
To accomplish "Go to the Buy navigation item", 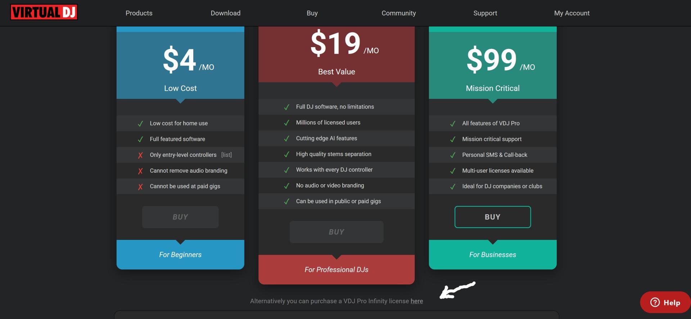I will [x=312, y=13].
